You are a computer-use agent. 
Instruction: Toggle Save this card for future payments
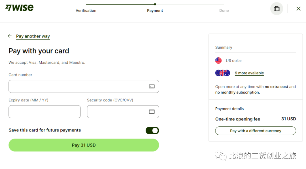[152, 130]
